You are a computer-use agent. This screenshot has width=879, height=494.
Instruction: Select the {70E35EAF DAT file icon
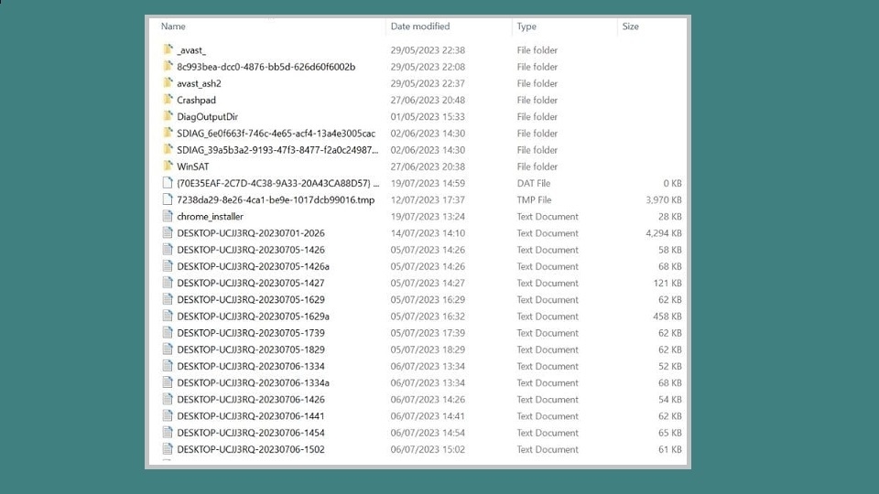click(168, 183)
